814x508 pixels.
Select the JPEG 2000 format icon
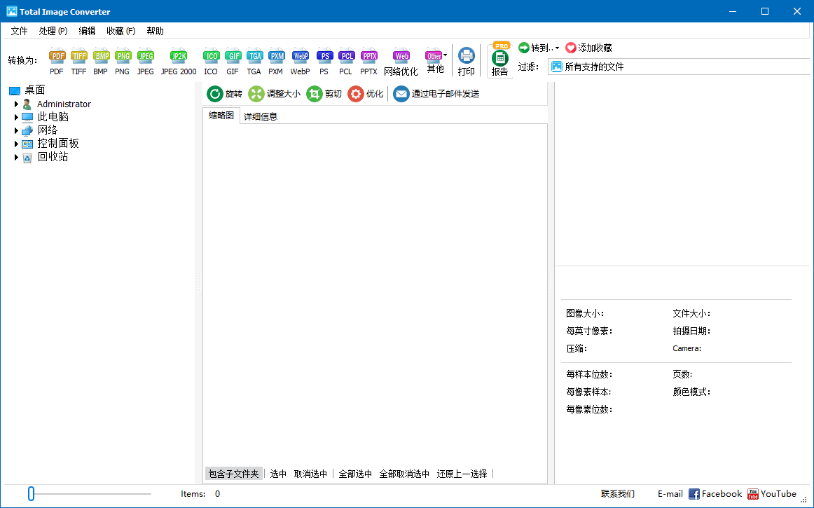point(179,57)
